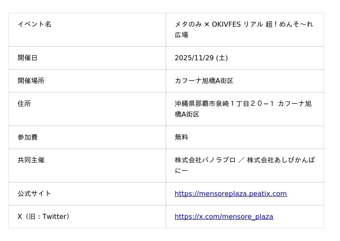Click the イベント名 label cell
340x241 pixels.
[x=34, y=24]
